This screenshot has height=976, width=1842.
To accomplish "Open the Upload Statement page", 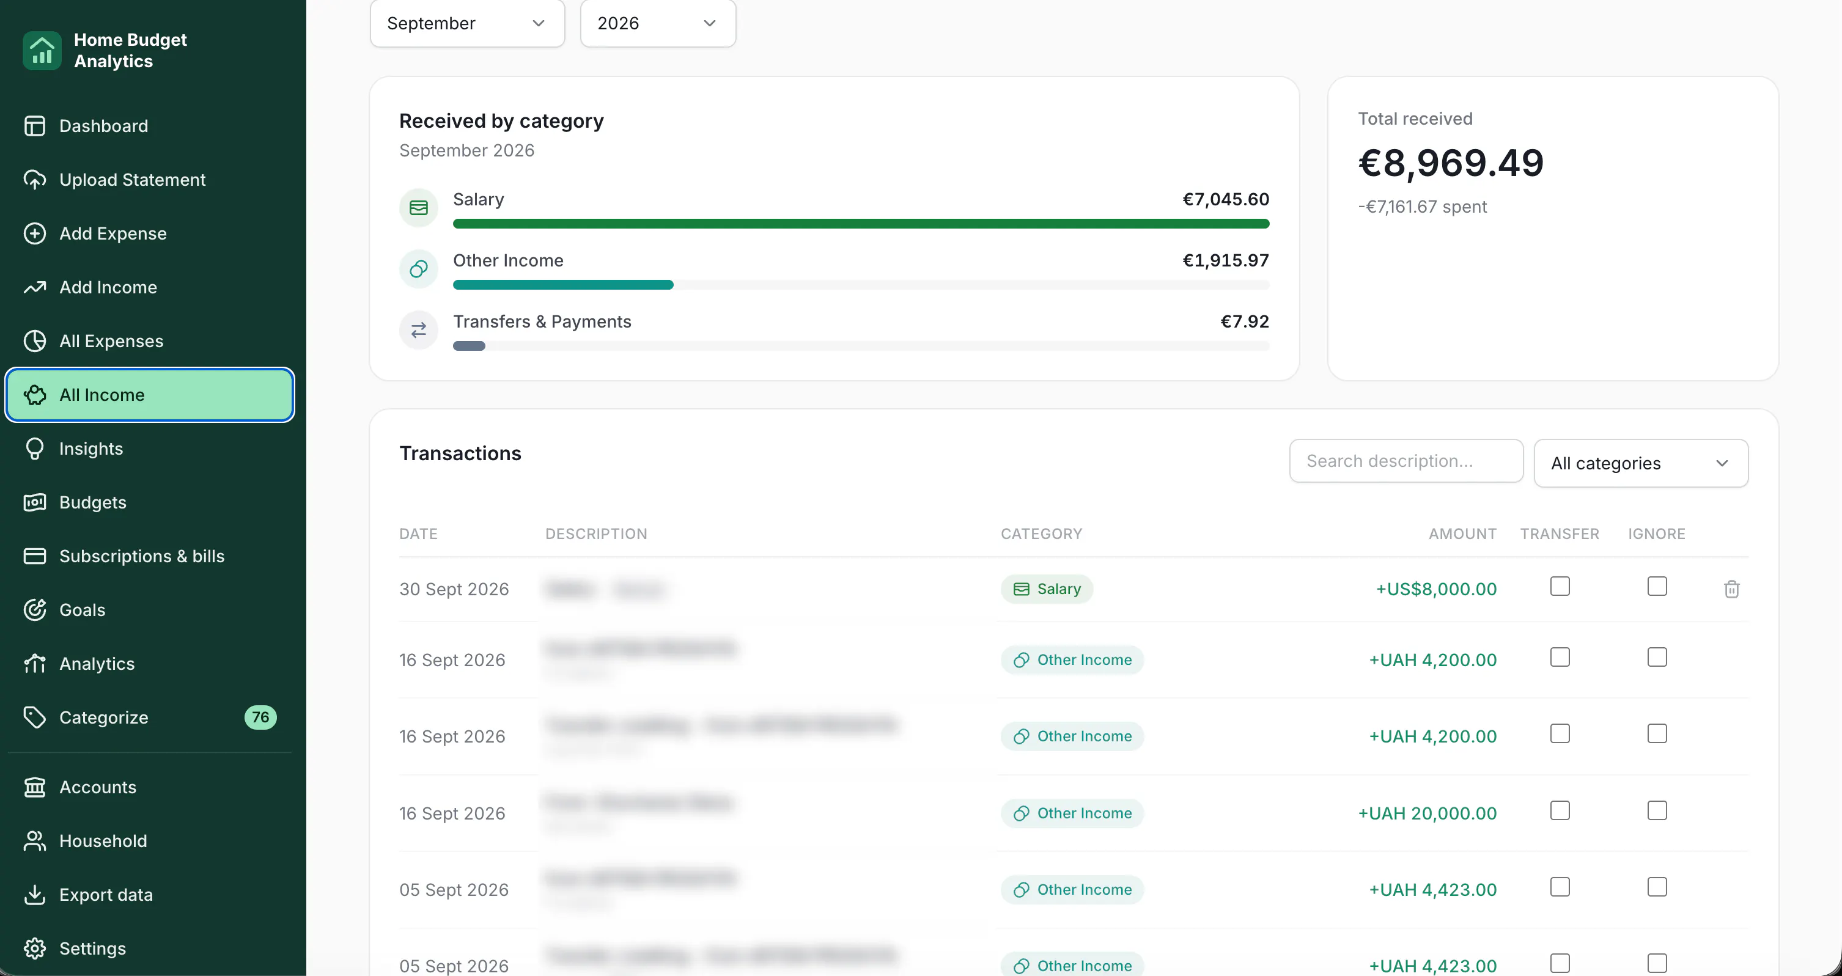I will coord(149,180).
